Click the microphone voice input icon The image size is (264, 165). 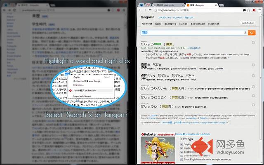pos(245,33)
